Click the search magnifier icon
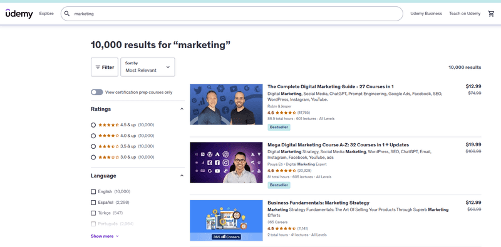Screen dimensions: 501x247 [x=67, y=14]
